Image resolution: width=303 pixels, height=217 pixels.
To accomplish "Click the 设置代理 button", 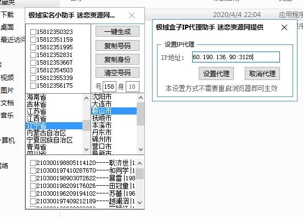I will [x=216, y=73].
